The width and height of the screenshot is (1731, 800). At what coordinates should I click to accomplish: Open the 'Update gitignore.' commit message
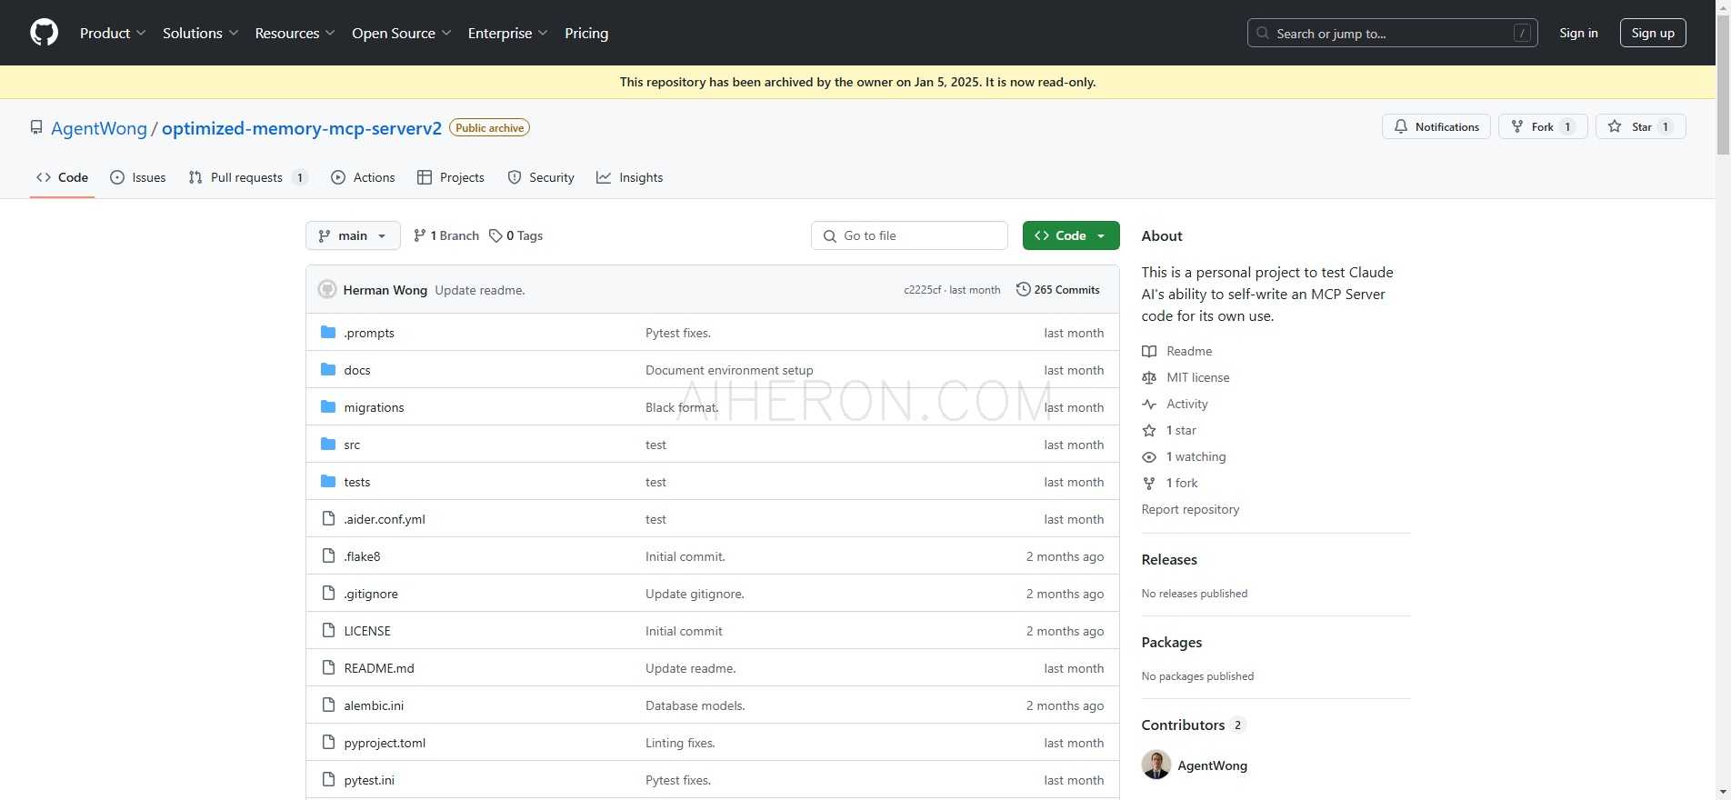coord(695,594)
